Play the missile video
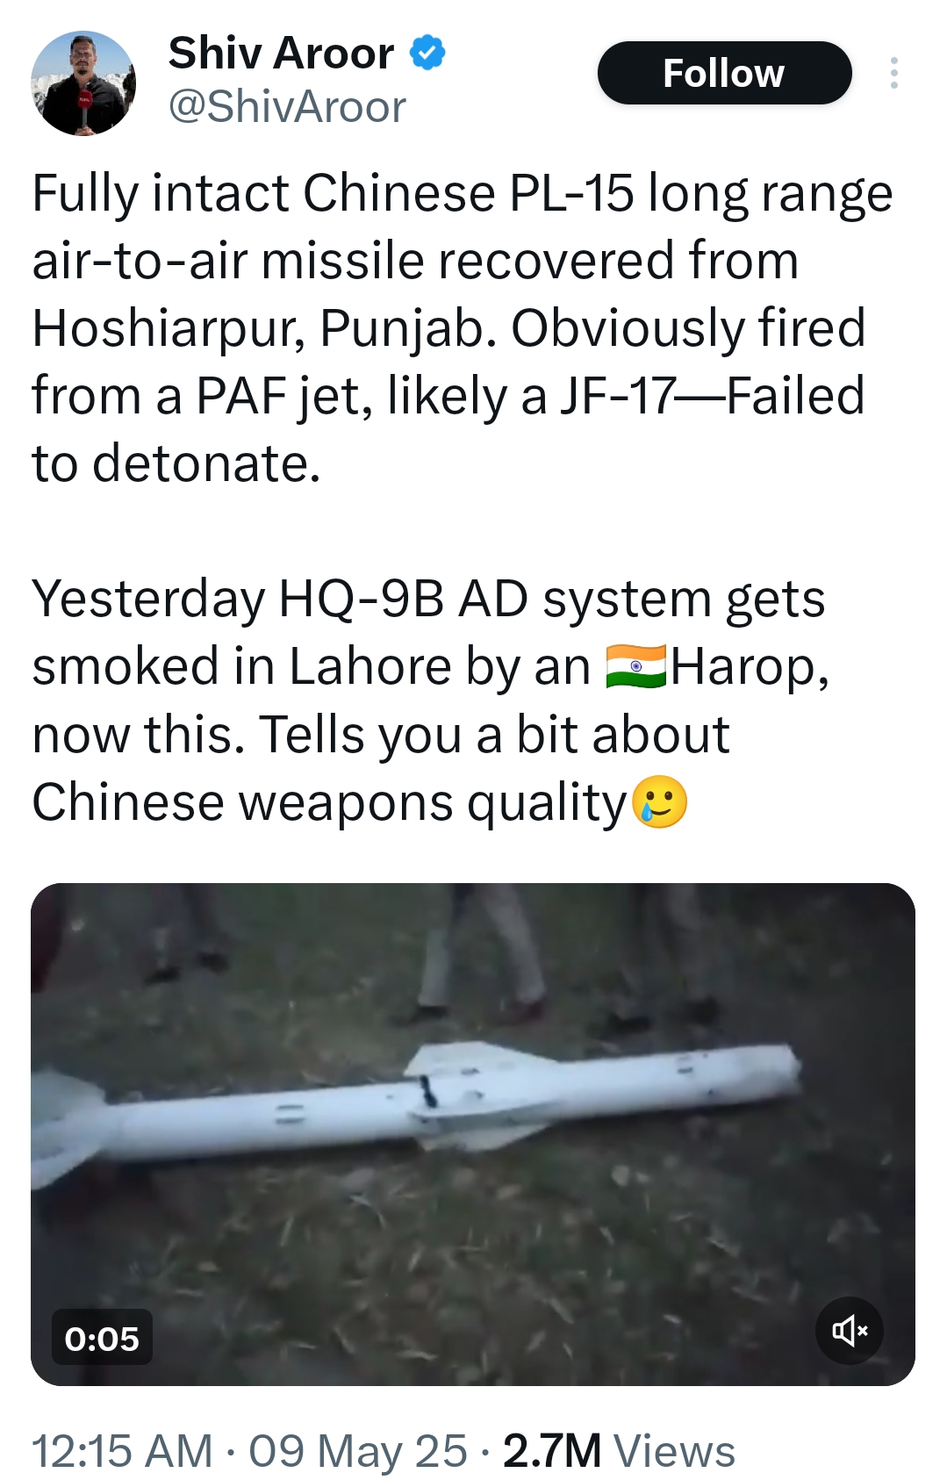Viewport: 947px width, 1480px height. coord(473,1134)
